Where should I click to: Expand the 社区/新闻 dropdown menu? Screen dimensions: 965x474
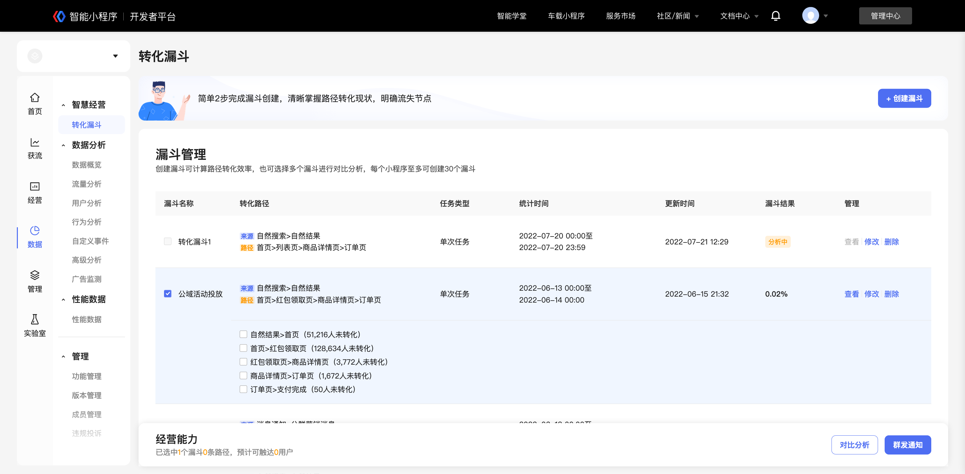678,16
